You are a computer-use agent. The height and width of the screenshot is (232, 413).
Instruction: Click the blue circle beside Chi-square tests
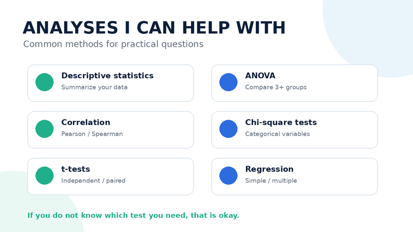(229, 129)
